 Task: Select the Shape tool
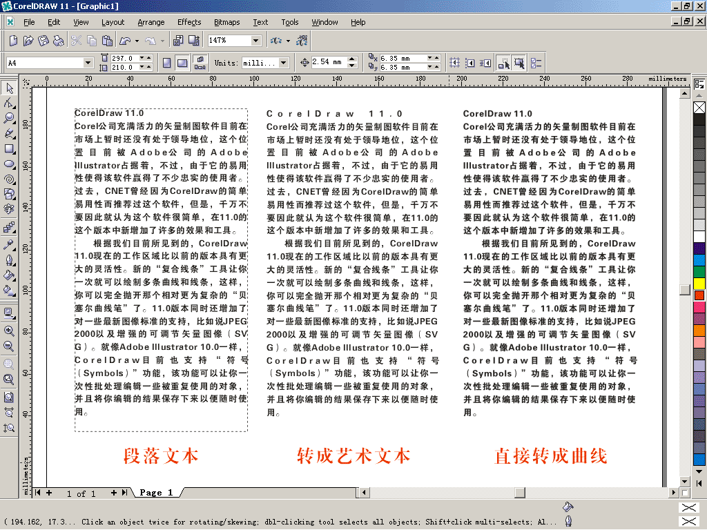coord(9,104)
